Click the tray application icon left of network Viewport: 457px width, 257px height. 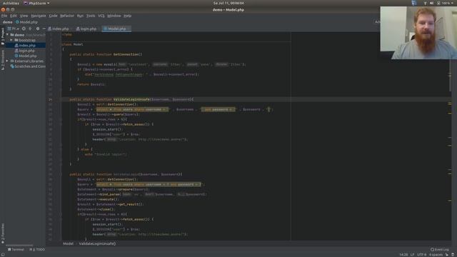[x=414, y=3]
